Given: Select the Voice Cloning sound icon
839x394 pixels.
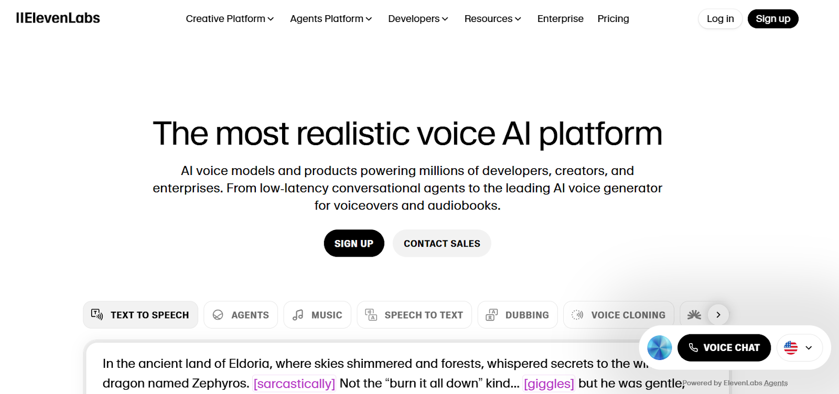Looking at the screenshot, I should pos(578,314).
